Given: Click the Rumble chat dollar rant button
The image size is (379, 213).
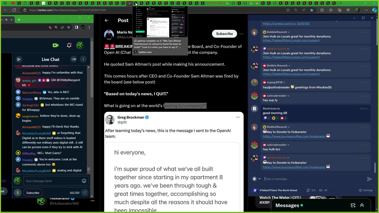Looking at the screenshot, I should [17, 193].
